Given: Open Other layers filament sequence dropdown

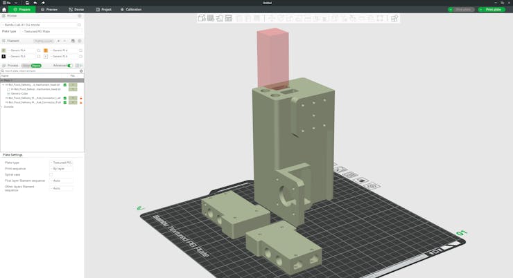Looking at the screenshot, I should click(61, 188).
